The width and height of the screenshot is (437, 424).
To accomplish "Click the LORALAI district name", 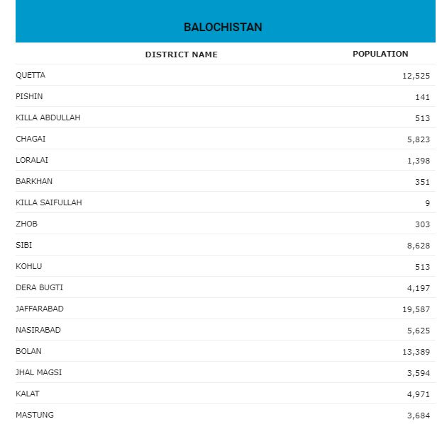I will [32, 160].
